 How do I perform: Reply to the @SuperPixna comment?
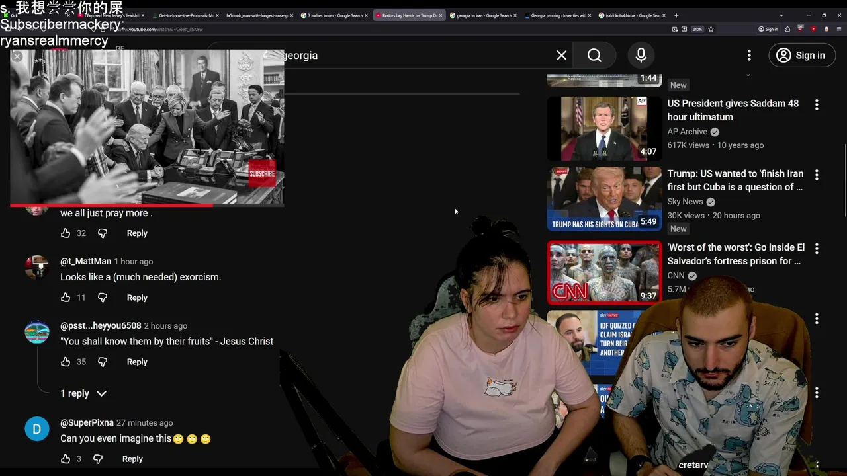(132, 459)
